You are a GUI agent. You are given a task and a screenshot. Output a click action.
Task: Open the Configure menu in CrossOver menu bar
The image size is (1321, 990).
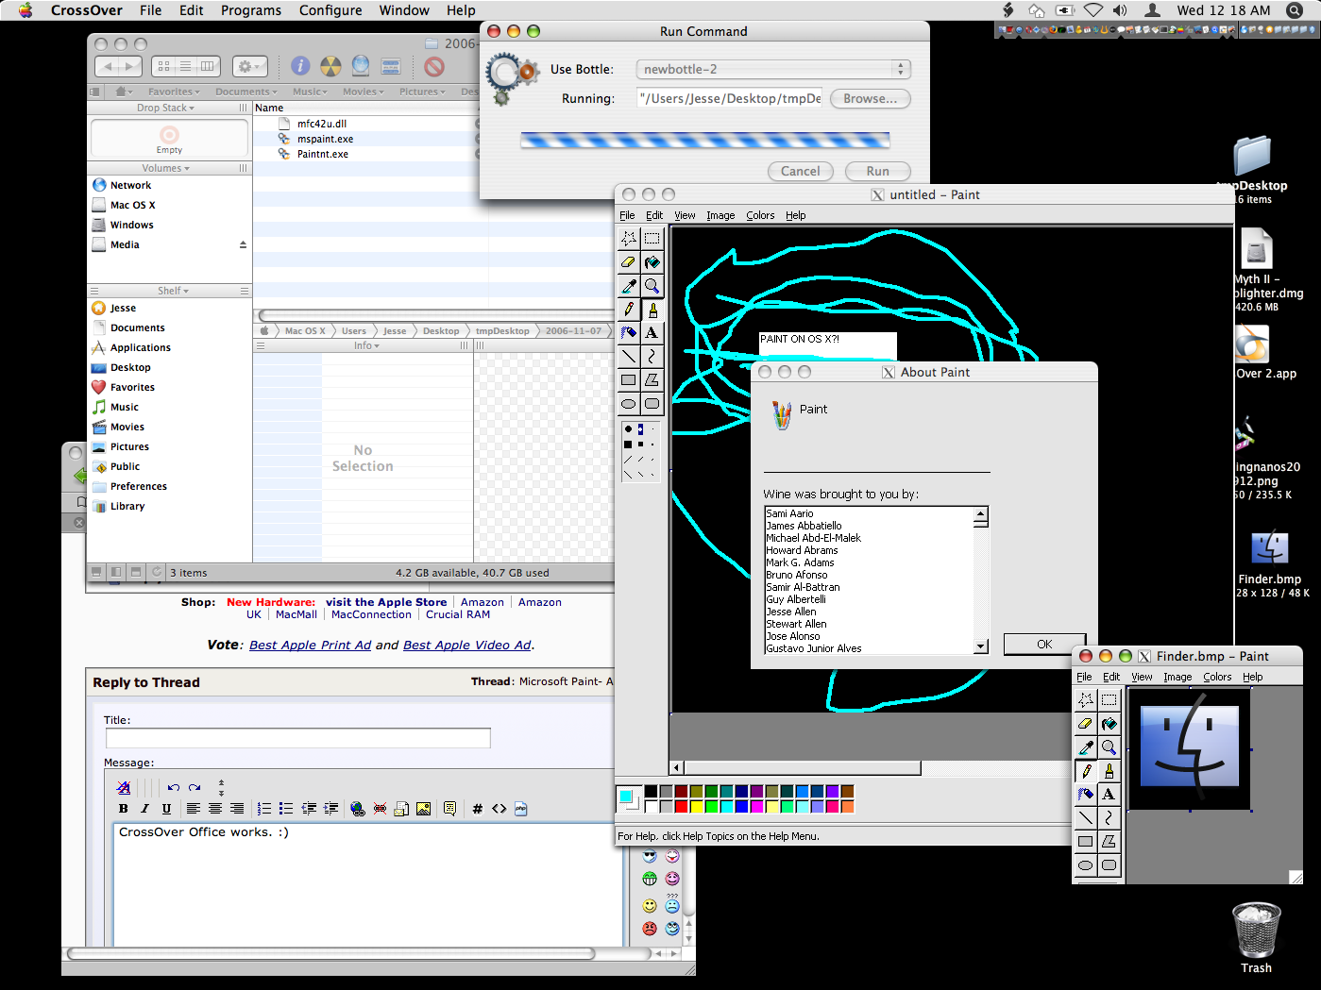point(330,10)
